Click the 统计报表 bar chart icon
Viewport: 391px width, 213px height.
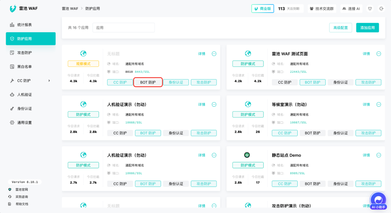click(x=12, y=25)
